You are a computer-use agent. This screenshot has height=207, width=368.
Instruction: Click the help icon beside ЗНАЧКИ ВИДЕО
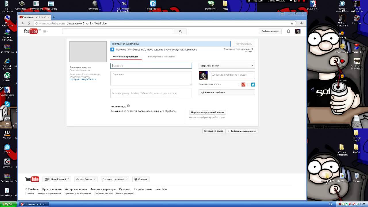click(x=128, y=106)
